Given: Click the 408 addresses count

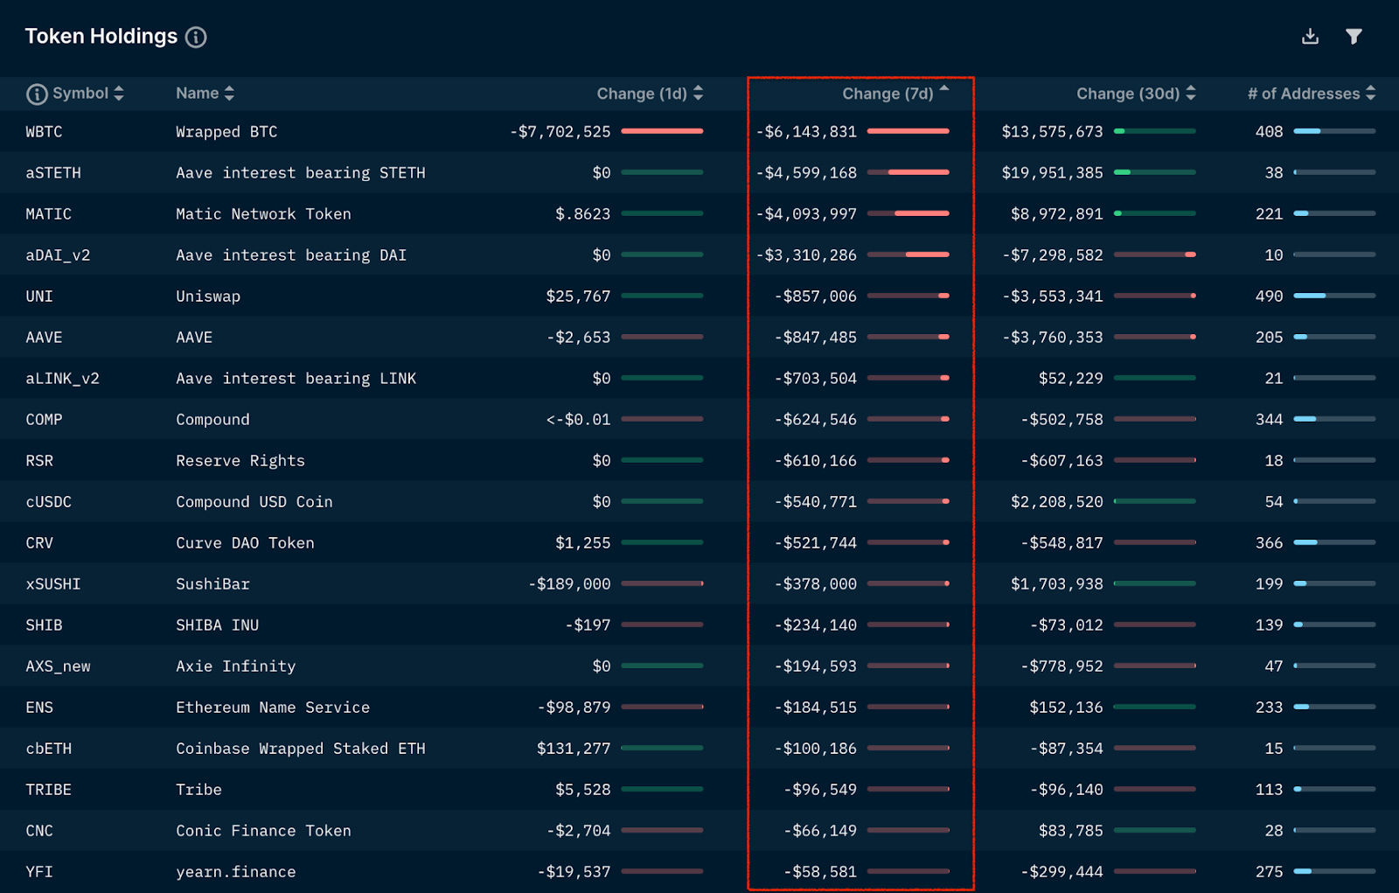Looking at the screenshot, I should [x=1269, y=131].
